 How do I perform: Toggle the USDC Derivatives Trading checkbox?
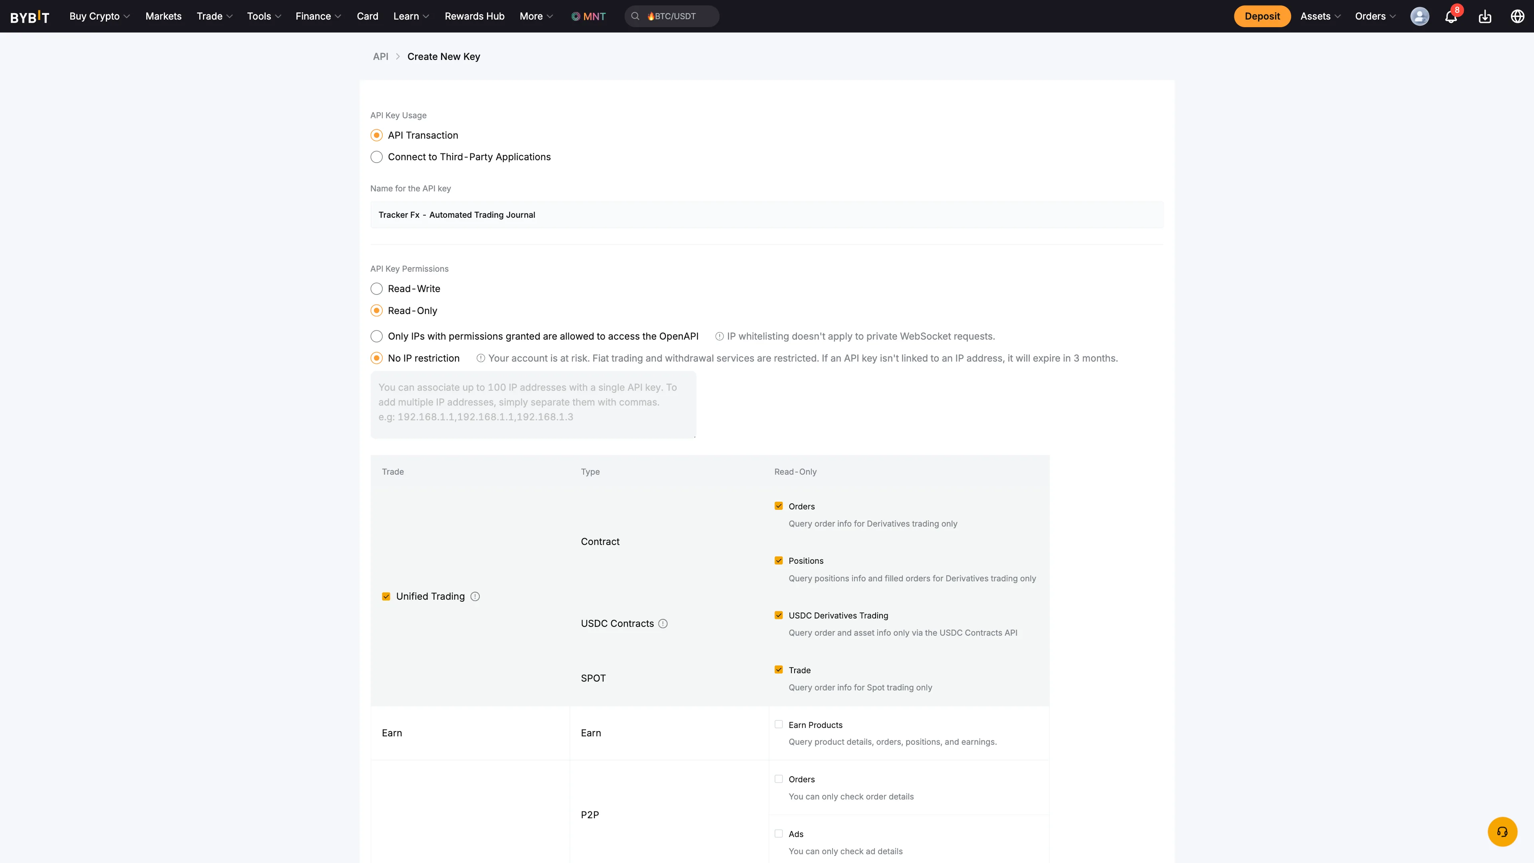click(778, 615)
